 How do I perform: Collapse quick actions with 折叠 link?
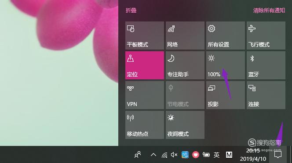[131, 11]
